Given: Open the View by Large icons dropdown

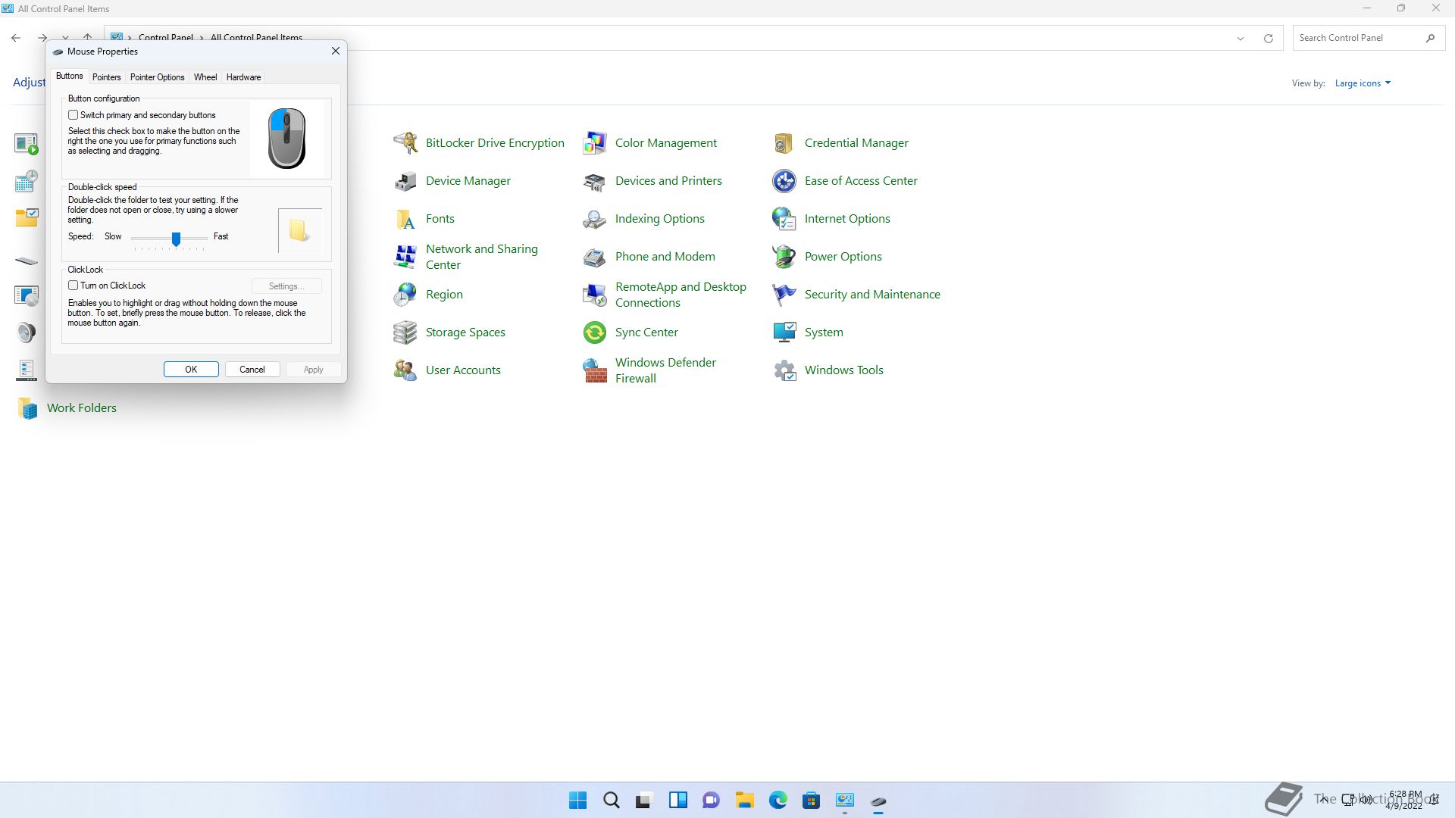Looking at the screenshot, I should pyautogui.click(x=1363, y=83).
